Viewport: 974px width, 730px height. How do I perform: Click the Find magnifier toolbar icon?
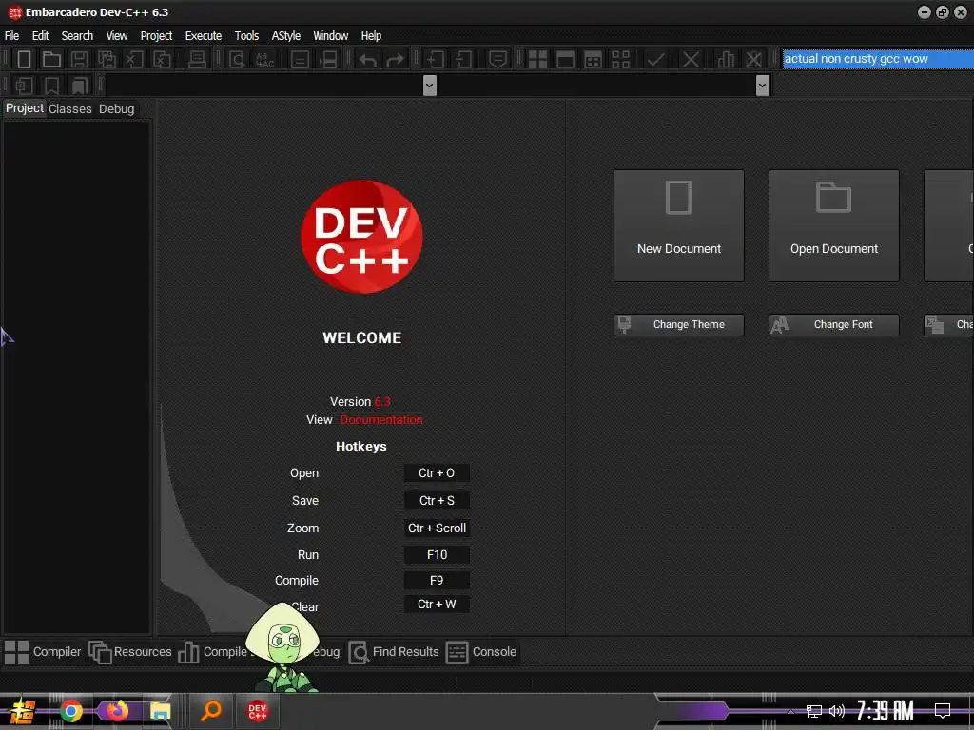tap(237, 60)
